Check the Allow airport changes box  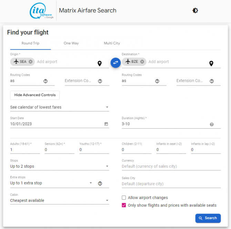pyautogui.click(x=124, y=198)
